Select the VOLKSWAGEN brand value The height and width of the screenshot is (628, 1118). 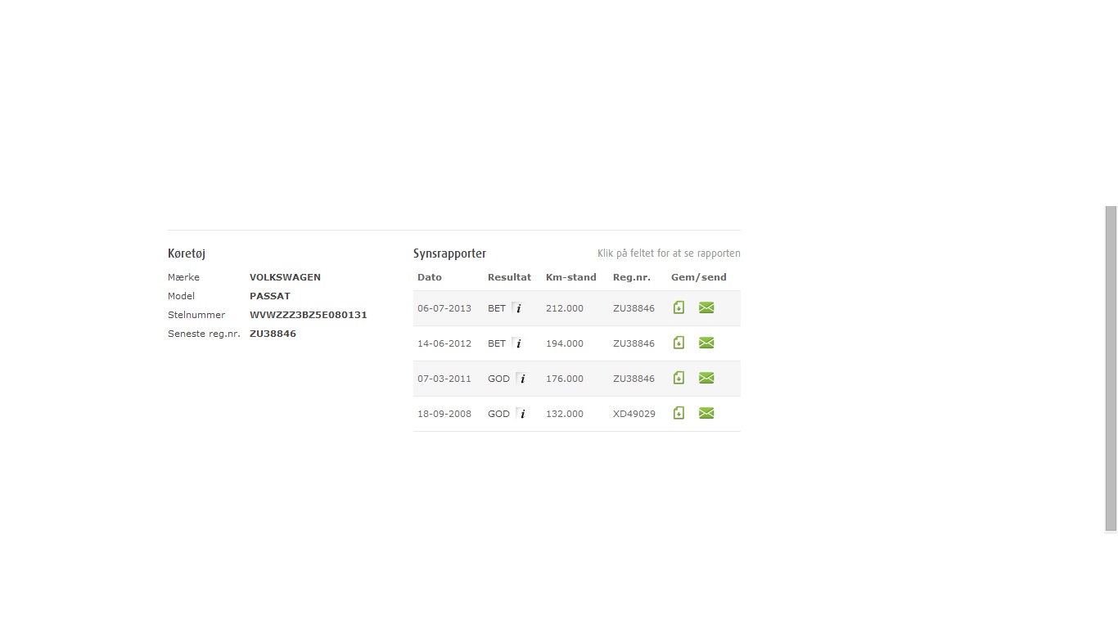[285, 277]
